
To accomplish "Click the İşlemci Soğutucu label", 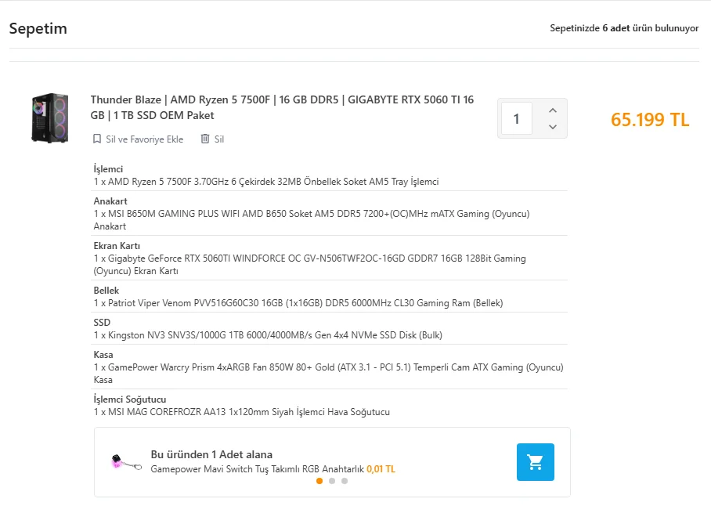I will point(130,399).
